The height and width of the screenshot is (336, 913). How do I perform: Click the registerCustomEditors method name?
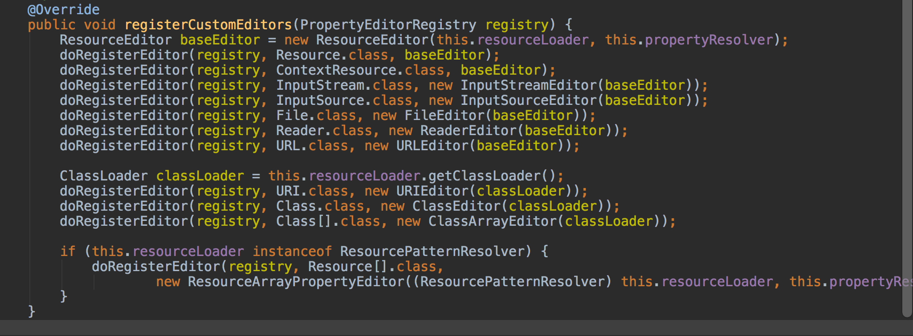pos(208,24)
